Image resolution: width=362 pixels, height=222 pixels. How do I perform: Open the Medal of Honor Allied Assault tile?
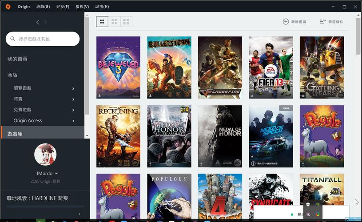169,136
